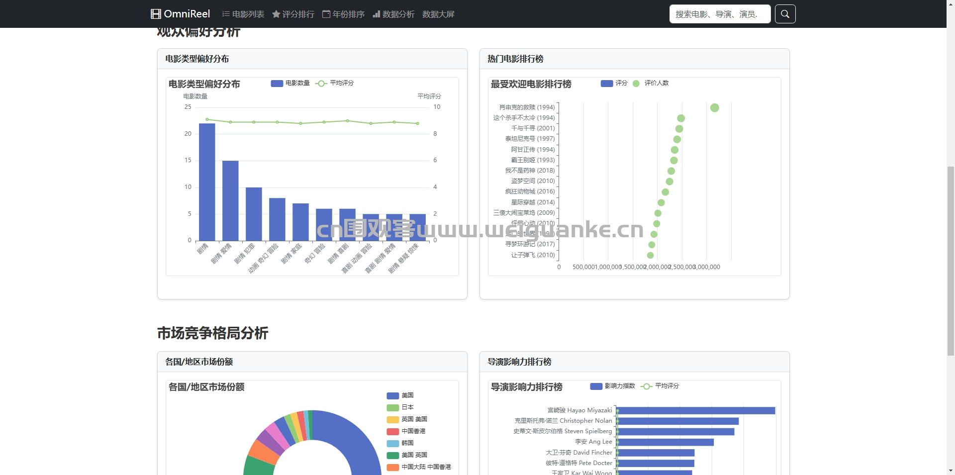Click the 导演影响力排行榜 card header
The height and width of the screenshot is (475, 955).
coord(635,362)
